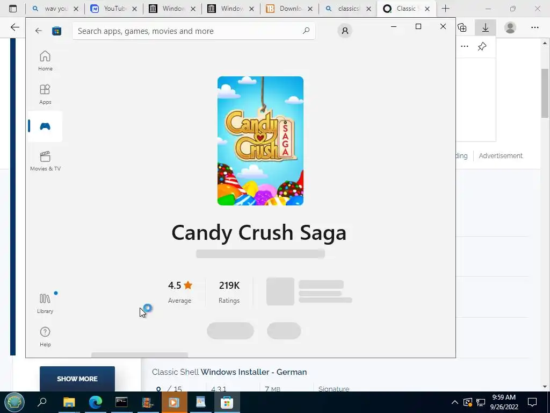Open the Start menu shell button

pos(15,402)
